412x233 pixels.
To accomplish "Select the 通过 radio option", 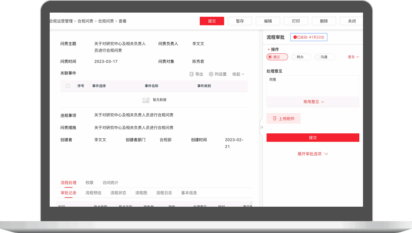I will [x=270, y=57].
